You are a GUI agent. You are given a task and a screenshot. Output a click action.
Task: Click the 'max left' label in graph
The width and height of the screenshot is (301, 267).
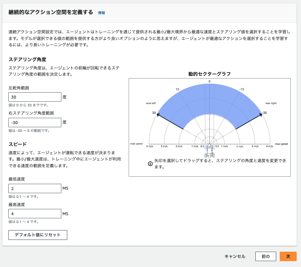tap(151, 103)
